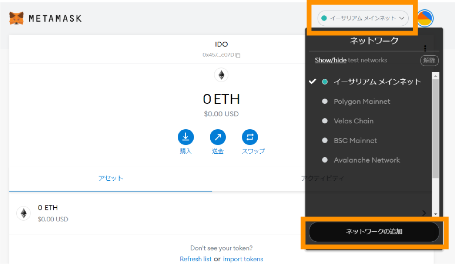455x264 pixels.
Task: Click the scrollbar down arrow in network list
Action: pyautogui.click(x=435, y=214)
